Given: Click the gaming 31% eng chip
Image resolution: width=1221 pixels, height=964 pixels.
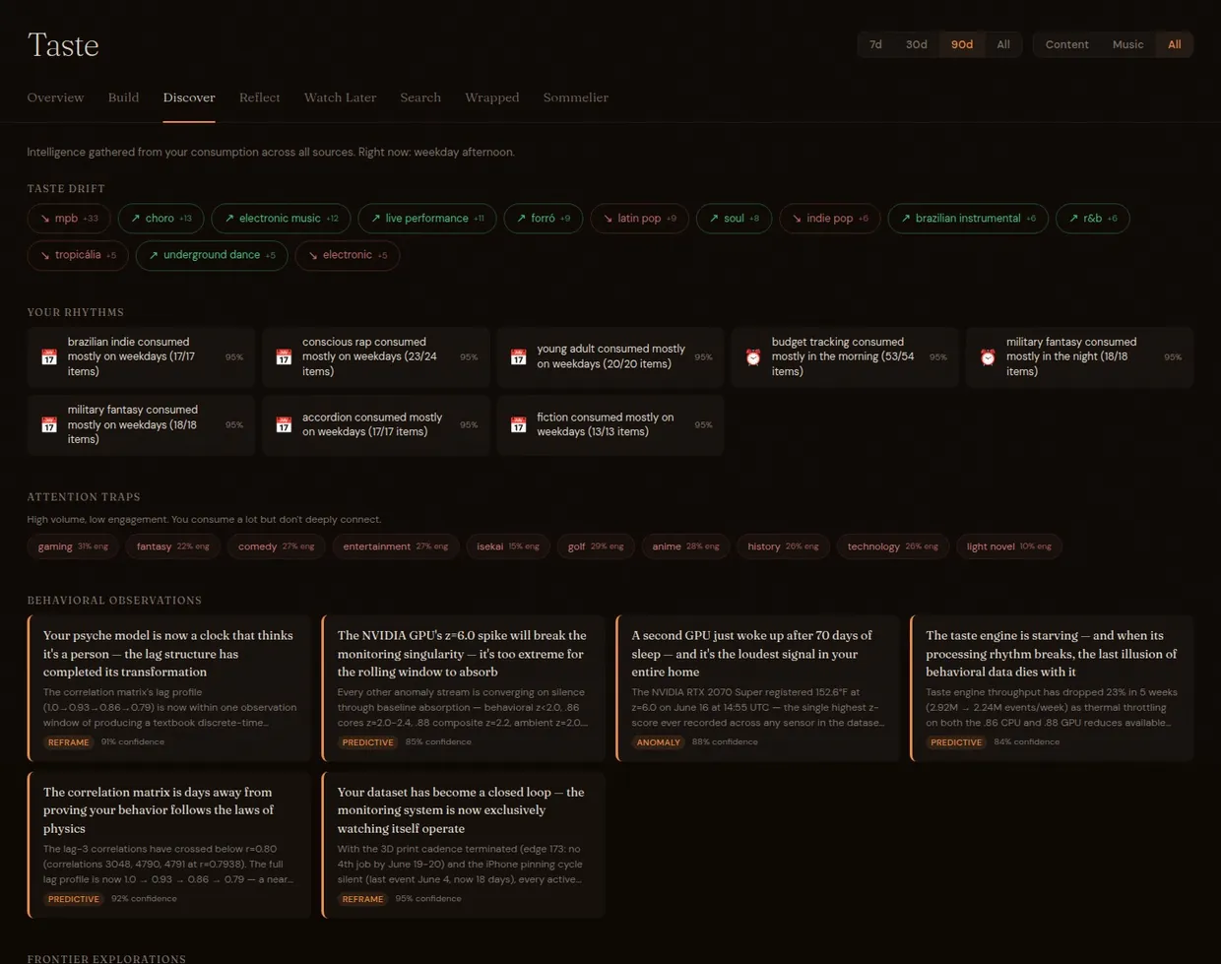Looking at the screenshot, I should coord(73,546).
